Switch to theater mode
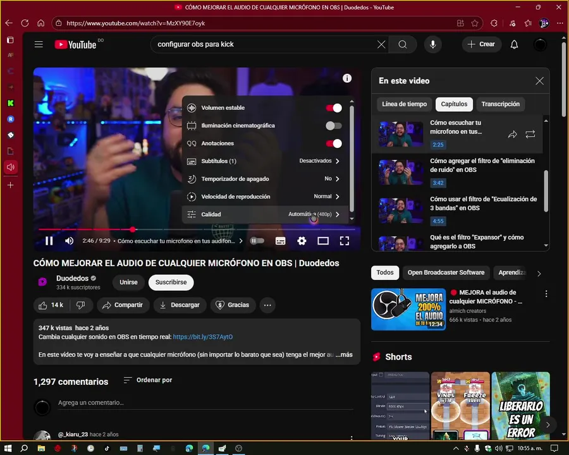The height and width of the screenshot is (455, 569). pos(323,241)
